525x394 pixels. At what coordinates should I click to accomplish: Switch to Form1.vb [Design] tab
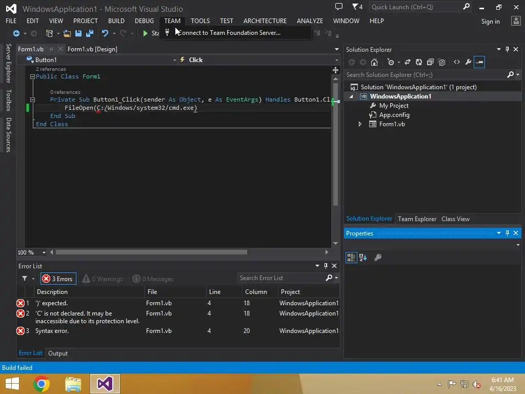pos(92,49)
